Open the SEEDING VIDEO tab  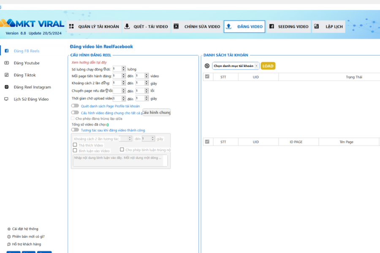tap(289, 27)
